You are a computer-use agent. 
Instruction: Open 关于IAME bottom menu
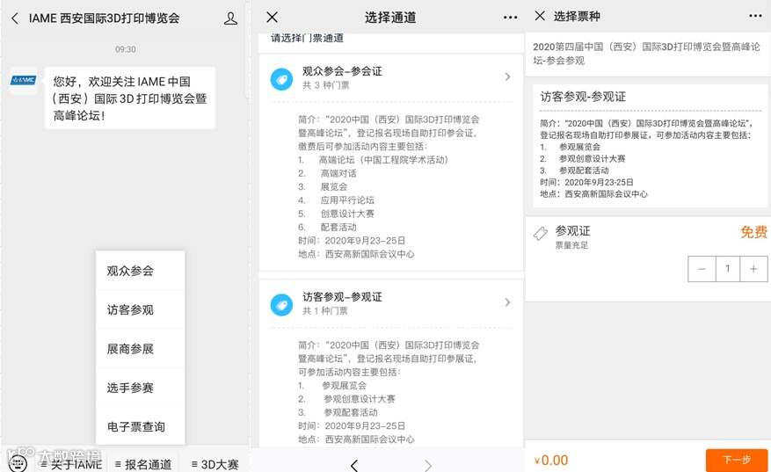click(x=71, y=464)
